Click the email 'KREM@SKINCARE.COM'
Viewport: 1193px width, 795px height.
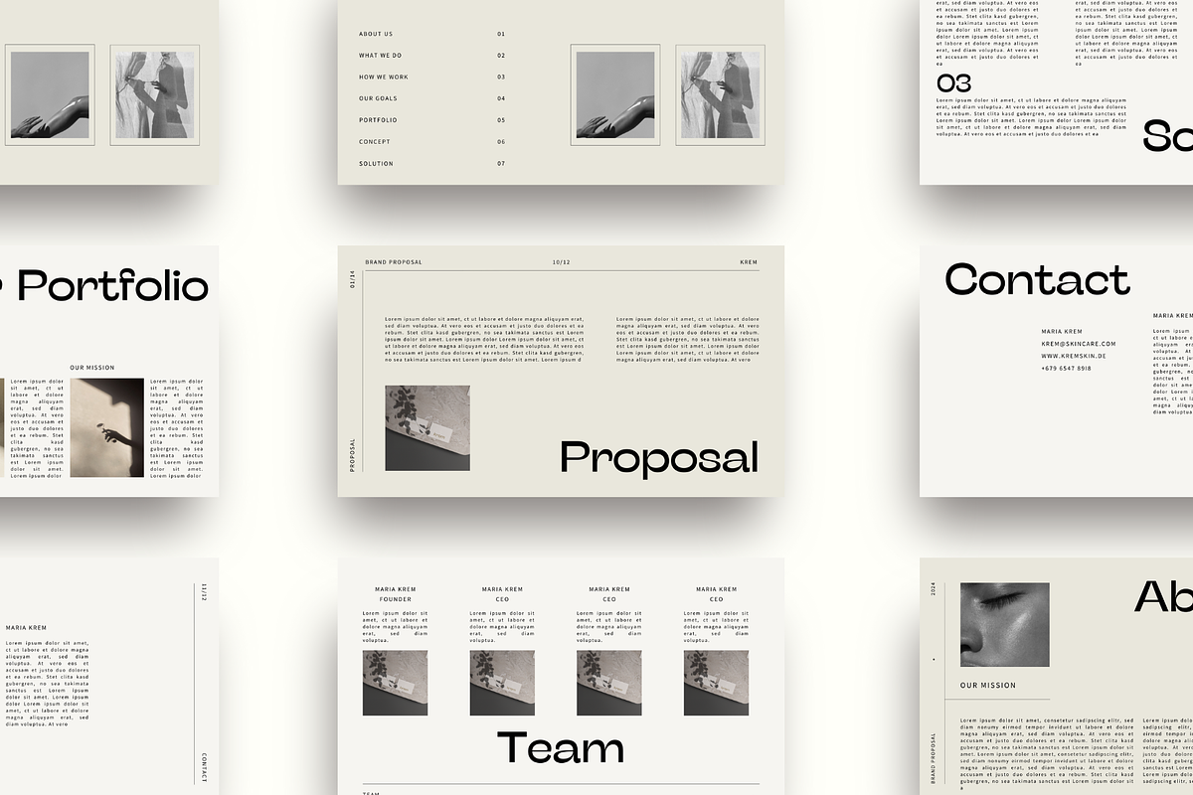[1079, 344]
